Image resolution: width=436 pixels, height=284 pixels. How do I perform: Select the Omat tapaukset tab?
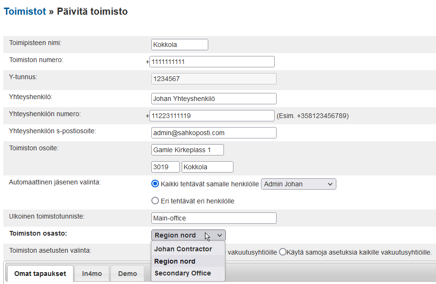click(40, 274)
